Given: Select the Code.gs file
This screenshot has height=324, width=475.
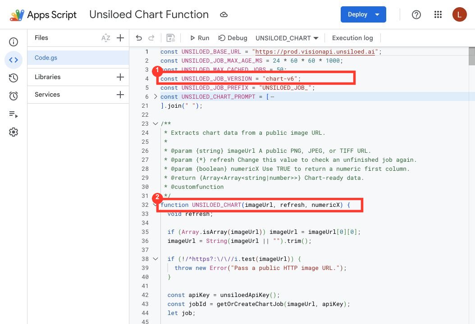Looking at the screenshot, I should pos(78,58).
